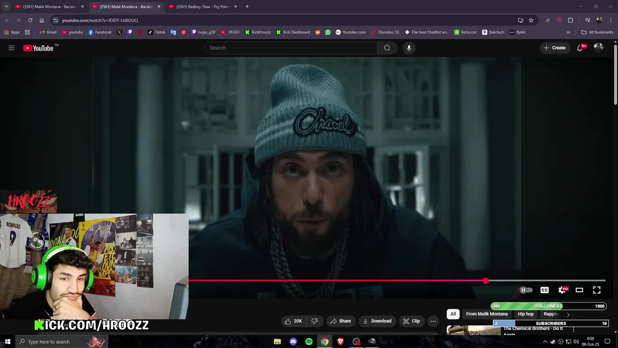Open Bybit bookmark
This screenshot has width=618, height=348.
tap(517, 32)
